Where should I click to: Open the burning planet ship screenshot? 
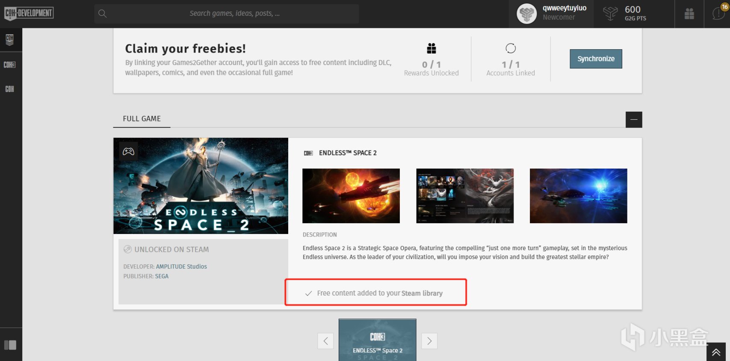351,196
